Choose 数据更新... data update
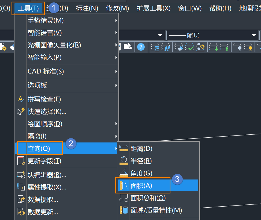The width and height of the screenshot is (261, 220). click(66, 212)
